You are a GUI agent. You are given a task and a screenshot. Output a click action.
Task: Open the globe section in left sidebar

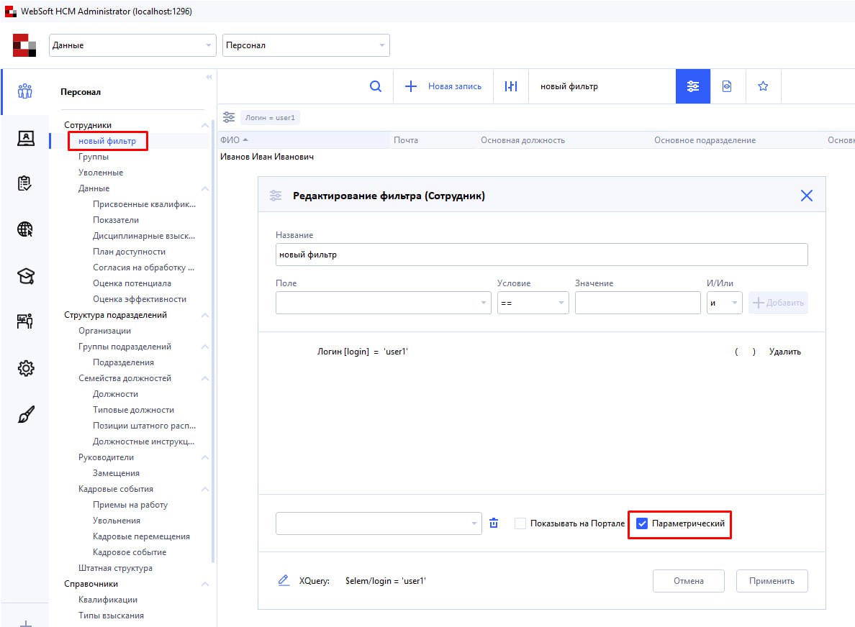point(25,229)
